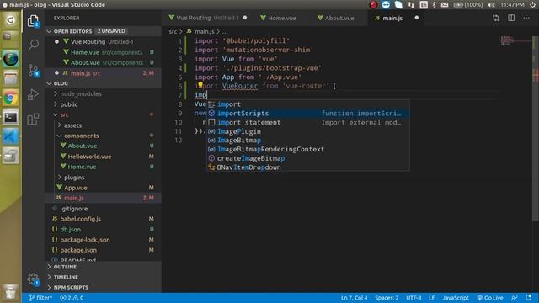This screenshot has width=539, height=303.
Task: Expand the Outline section
Action: tap(103, 267)
